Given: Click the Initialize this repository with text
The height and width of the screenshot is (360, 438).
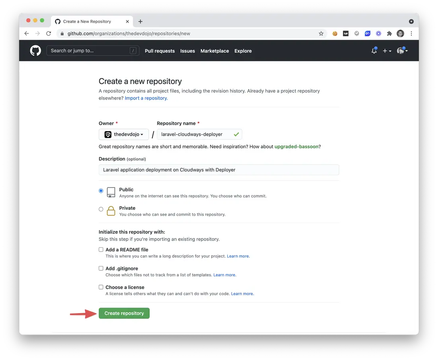Looking at the screenshot, I should (x=132, y=232).
